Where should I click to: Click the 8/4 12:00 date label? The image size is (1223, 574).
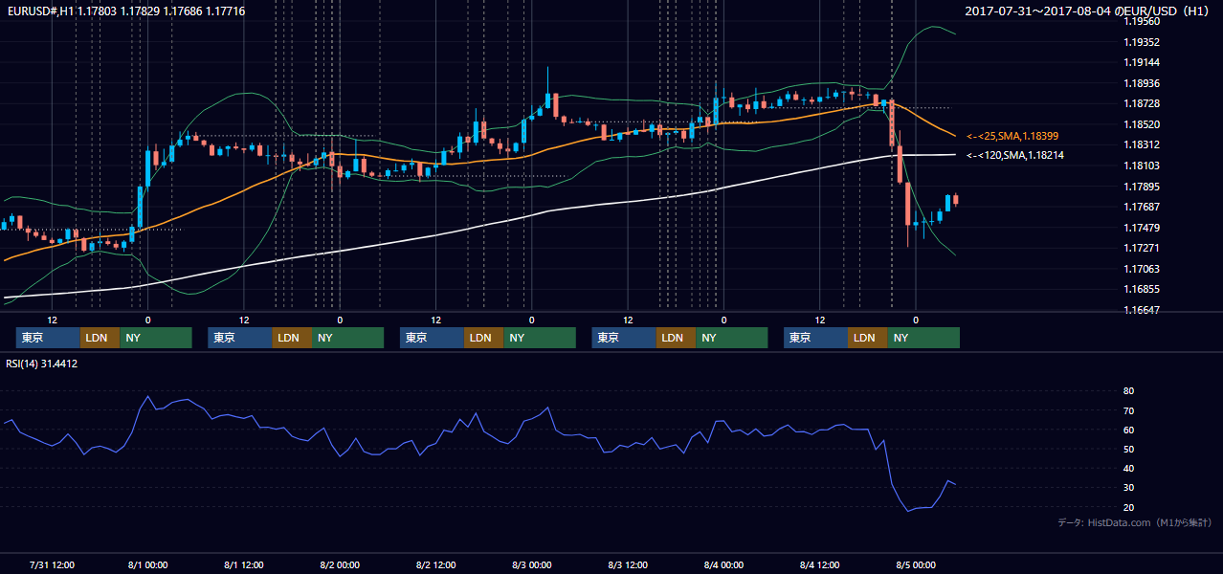pyautogui.click(x=819, y=564)
